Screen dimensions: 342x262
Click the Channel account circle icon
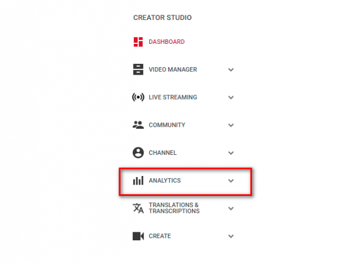[138, 153]
